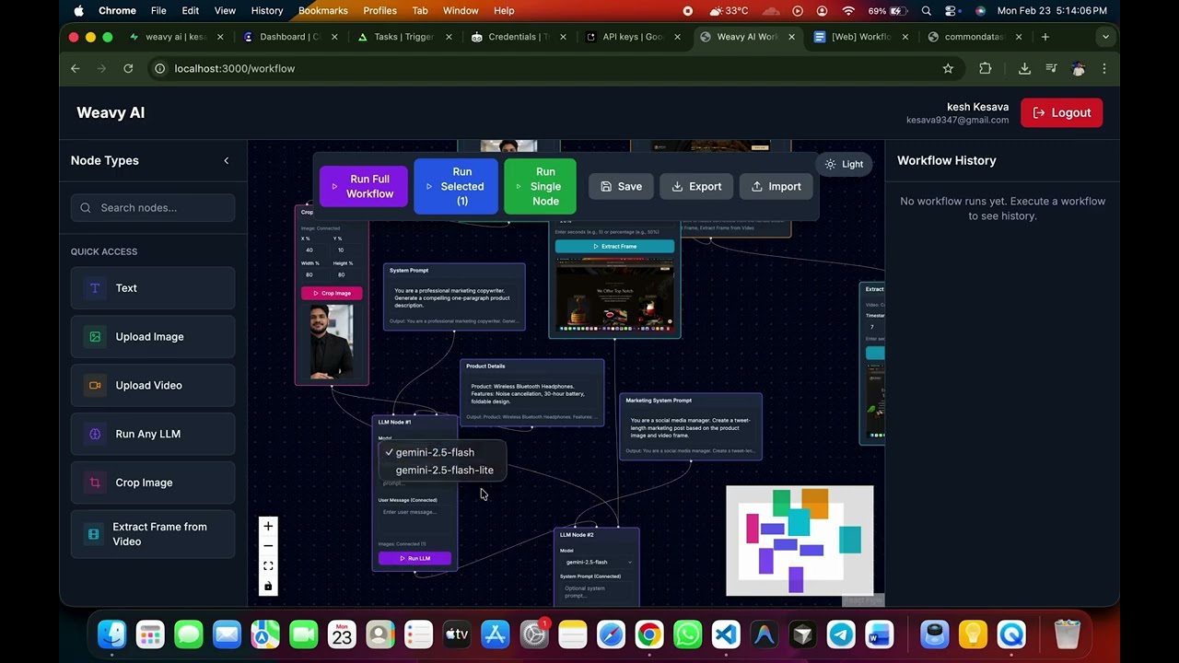
Task: Open Telegram from dock
Action: 841,634
